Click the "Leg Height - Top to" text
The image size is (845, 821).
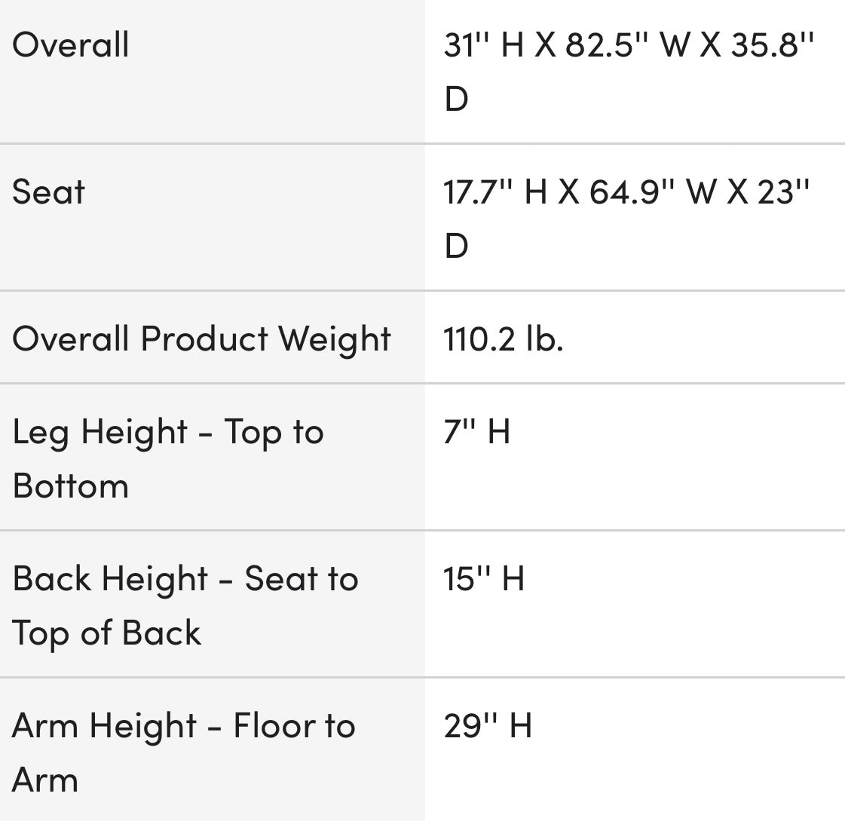point(168,432)
